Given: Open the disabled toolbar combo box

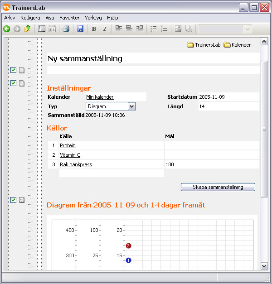Looking at the screenshot, I should (248, 29).
